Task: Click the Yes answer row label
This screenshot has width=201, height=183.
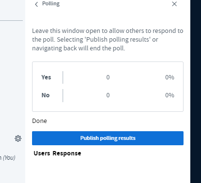Action: (46, 77)
